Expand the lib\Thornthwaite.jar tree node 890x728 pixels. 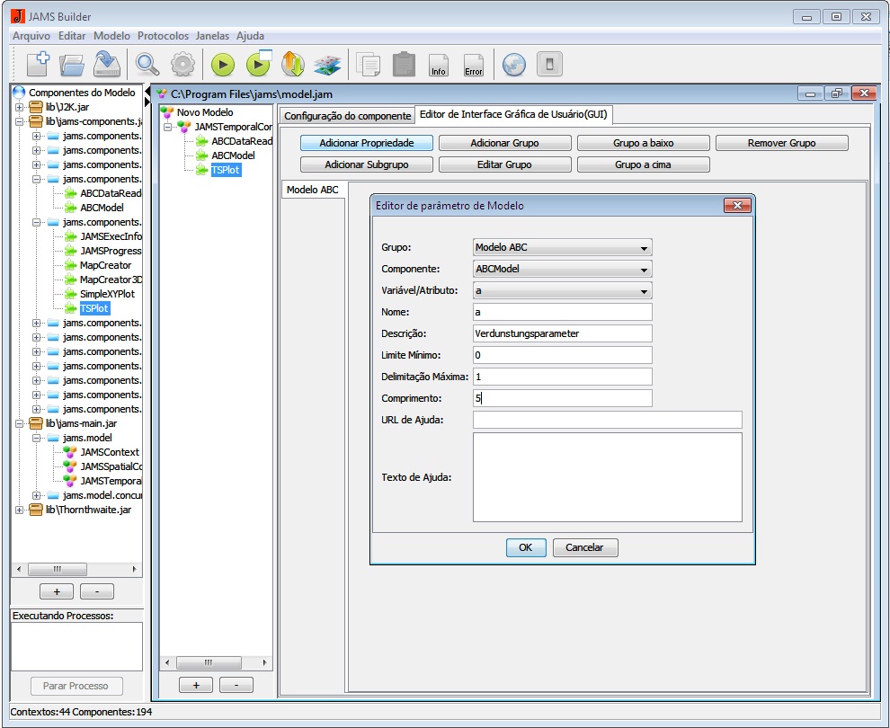tap(20, 510)
